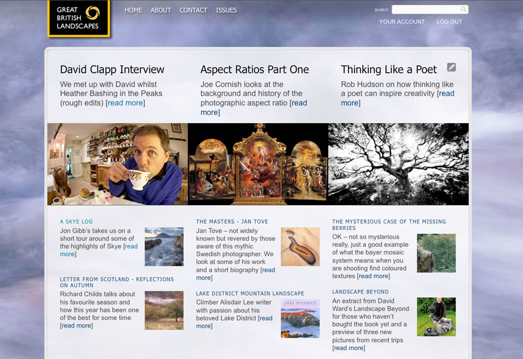
Task: Open the CONTACT page
Action: pyautogui.click(x=193, y=10)
